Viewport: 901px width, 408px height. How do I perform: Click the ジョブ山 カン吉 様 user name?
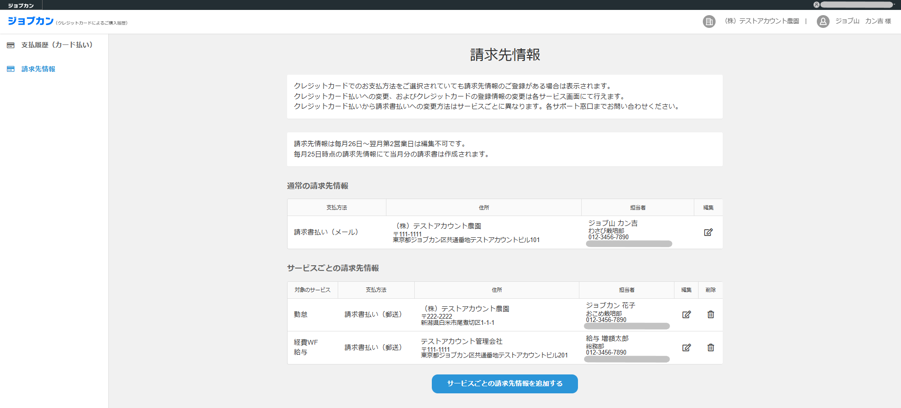(863, 21)
